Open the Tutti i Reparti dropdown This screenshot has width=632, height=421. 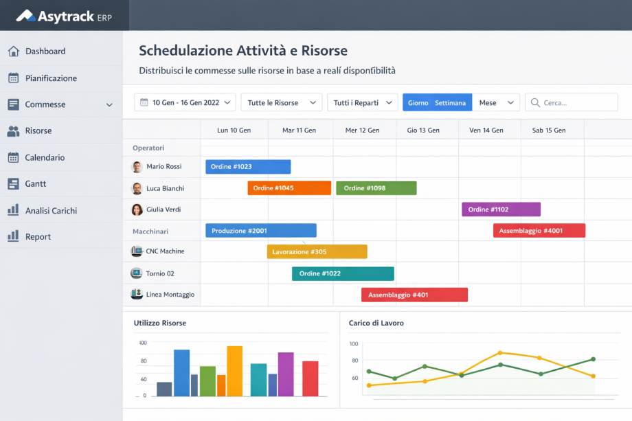tap(362, 102)
